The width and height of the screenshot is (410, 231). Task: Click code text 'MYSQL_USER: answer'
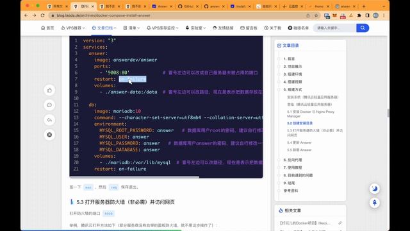tap(124, 137)
